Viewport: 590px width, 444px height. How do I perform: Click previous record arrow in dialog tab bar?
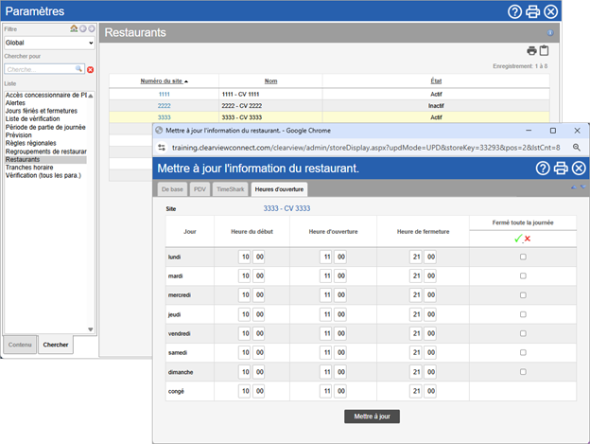(x=573, y=187)
